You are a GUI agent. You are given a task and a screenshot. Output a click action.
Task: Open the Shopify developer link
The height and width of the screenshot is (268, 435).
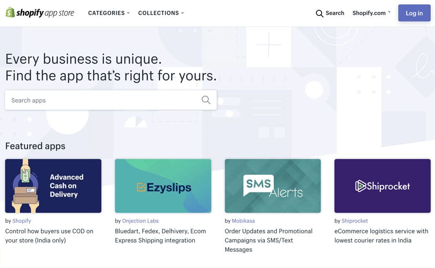22,221
